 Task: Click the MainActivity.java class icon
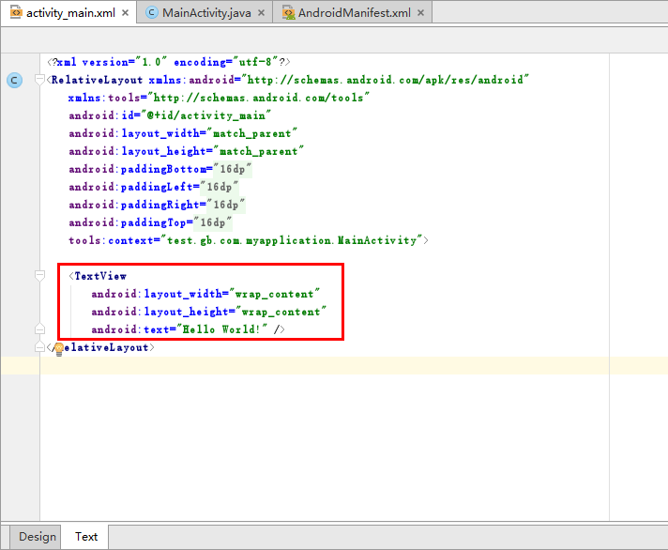click(152, 12)
